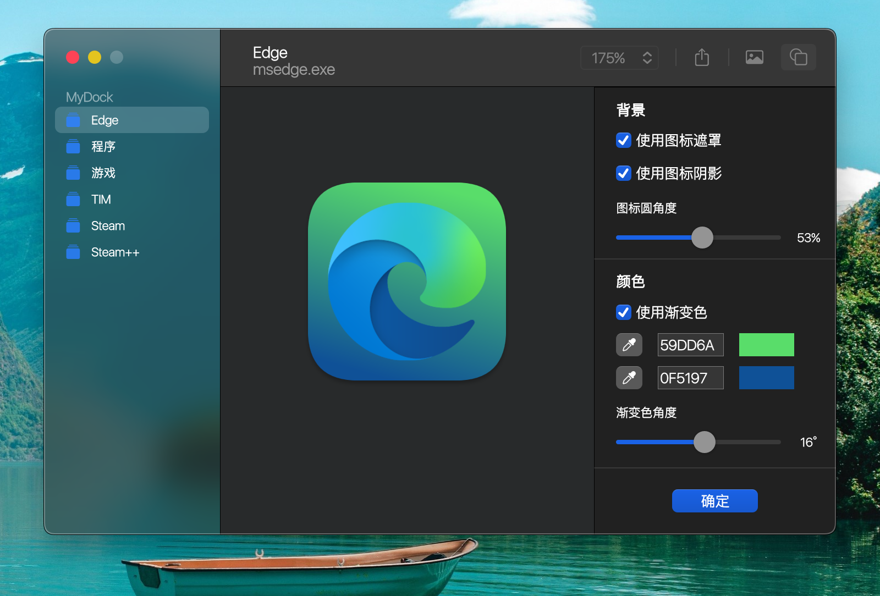The image size is (880, 596).
Task: Open the 175% zoom dropdown
Action: [620, 58]
